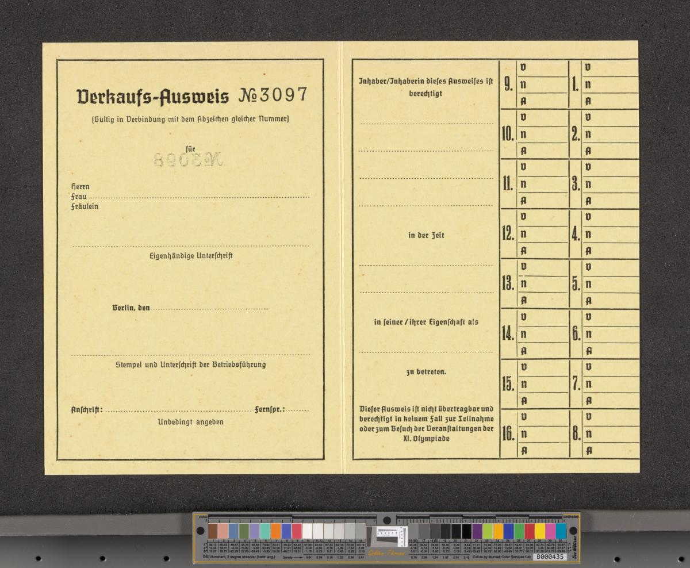The image size is (690, 568).
Task: Click the yellow swatch near chart's right end
Action: [540, 531]
